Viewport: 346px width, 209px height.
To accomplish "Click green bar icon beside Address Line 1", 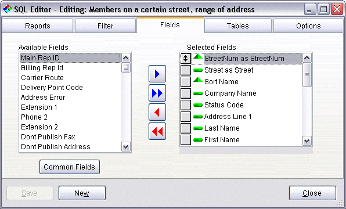I will coord(198,117).
